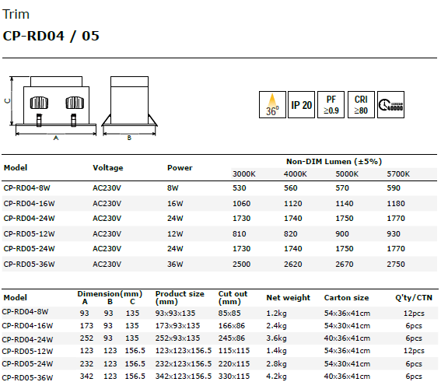Click the Cut out (mm) column header

pyautogui.click(x=233, y=298)
